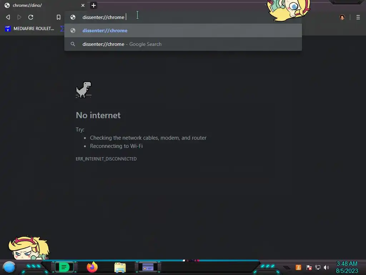This screenshot has height=275, width=366.
Task: Open the Action Center flag icon
Action: pyautogui.click(x=309, y=267)
